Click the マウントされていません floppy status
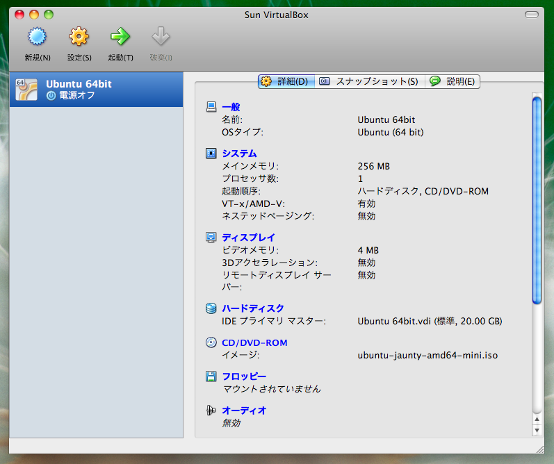Viewport: 554px width, 464px height. 272,389
